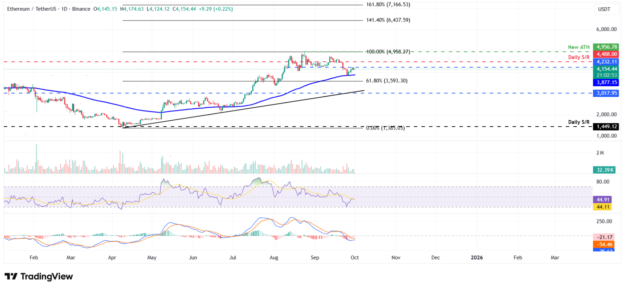Select the 161.80% Fibonacci level label

[388, 5]
